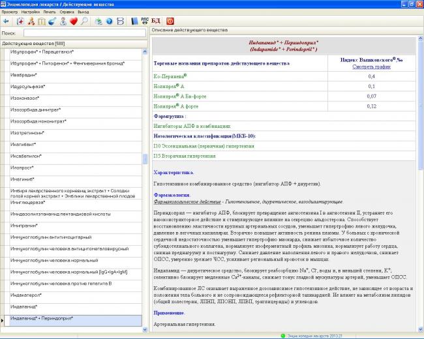Select Имбиря лекарственного корневищ экстракт row
Image resolution: width=424 pixels, height=339 pixels.
point(76,194)
